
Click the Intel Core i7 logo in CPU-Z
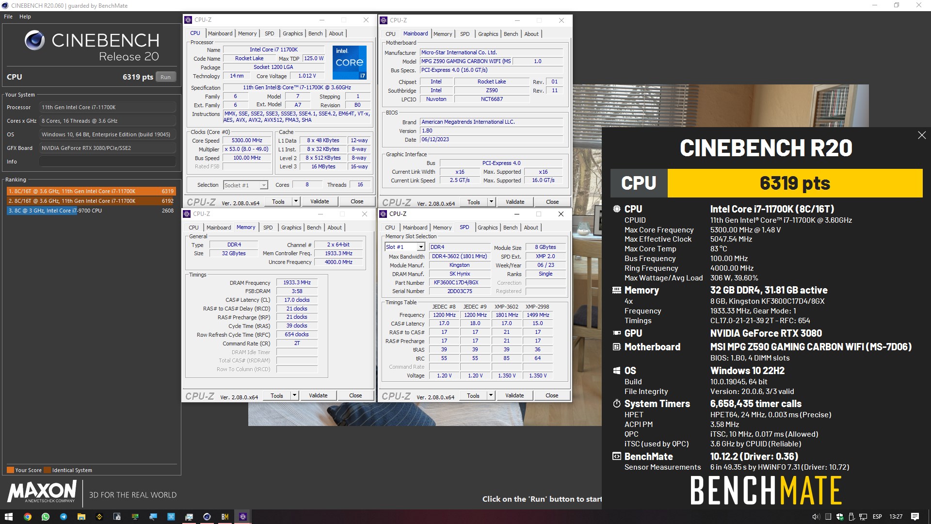(349, 63)
